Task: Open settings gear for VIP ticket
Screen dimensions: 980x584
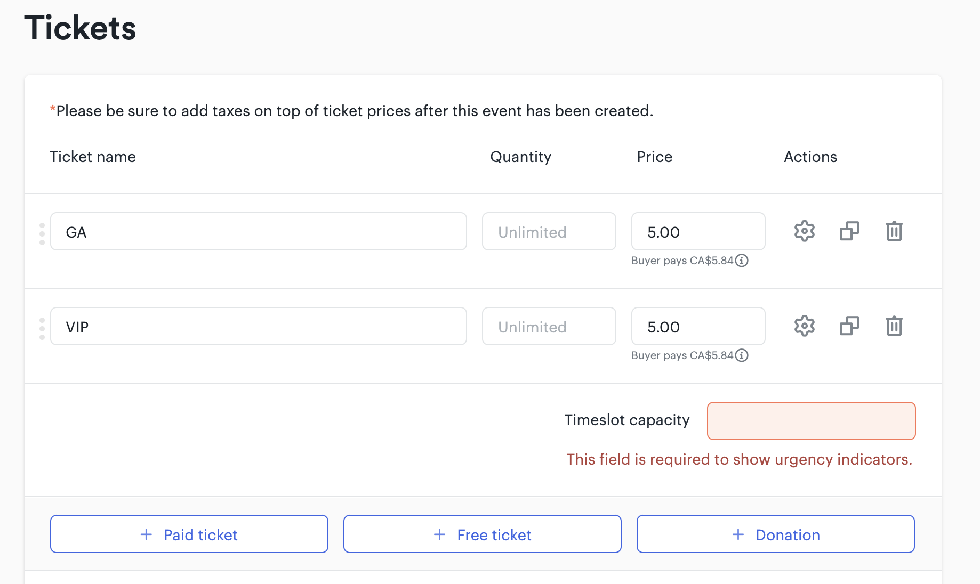Action: (804, 326)
